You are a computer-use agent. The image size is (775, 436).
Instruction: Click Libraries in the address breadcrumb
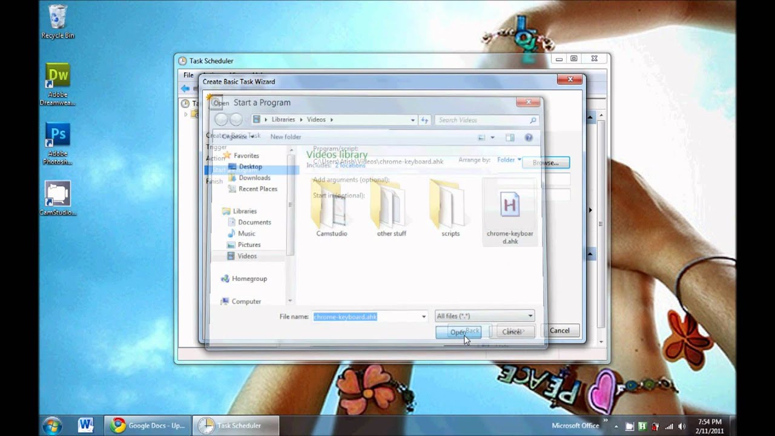click(283, 120)
